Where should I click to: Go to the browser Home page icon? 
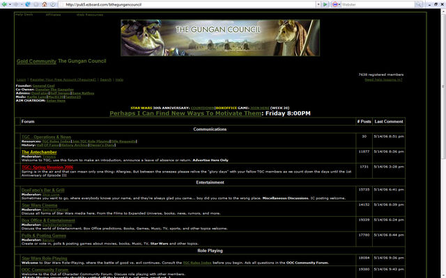(45, 4)
